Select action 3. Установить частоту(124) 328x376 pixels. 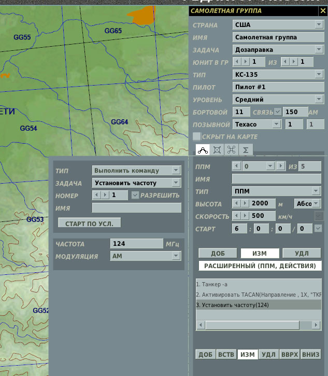(259, 305)
